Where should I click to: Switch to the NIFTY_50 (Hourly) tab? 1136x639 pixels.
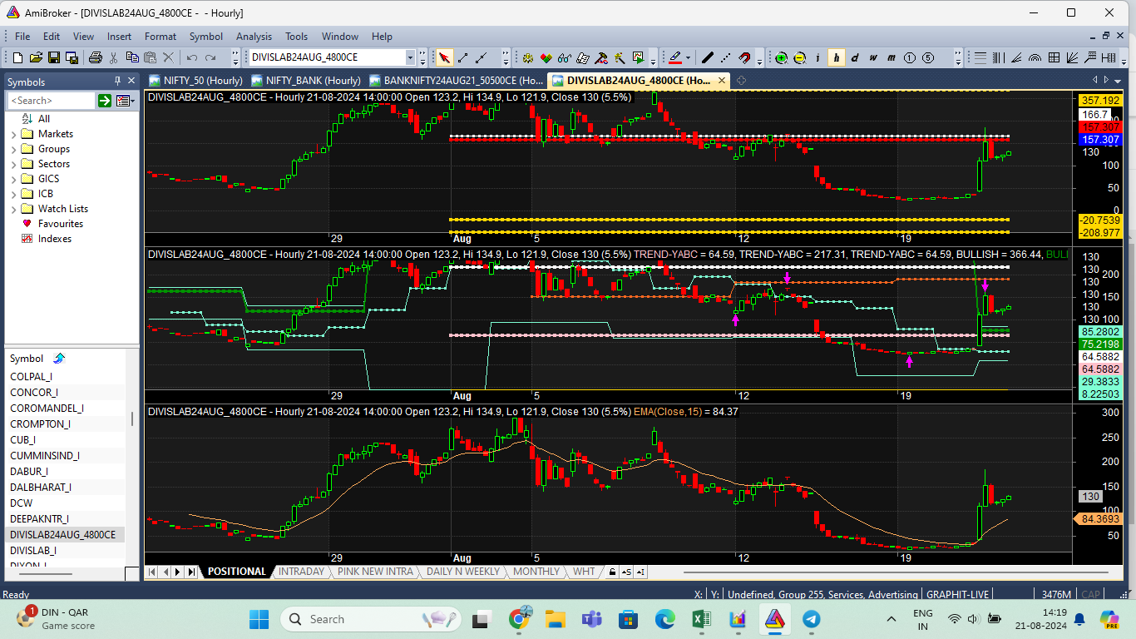(196, 81)
